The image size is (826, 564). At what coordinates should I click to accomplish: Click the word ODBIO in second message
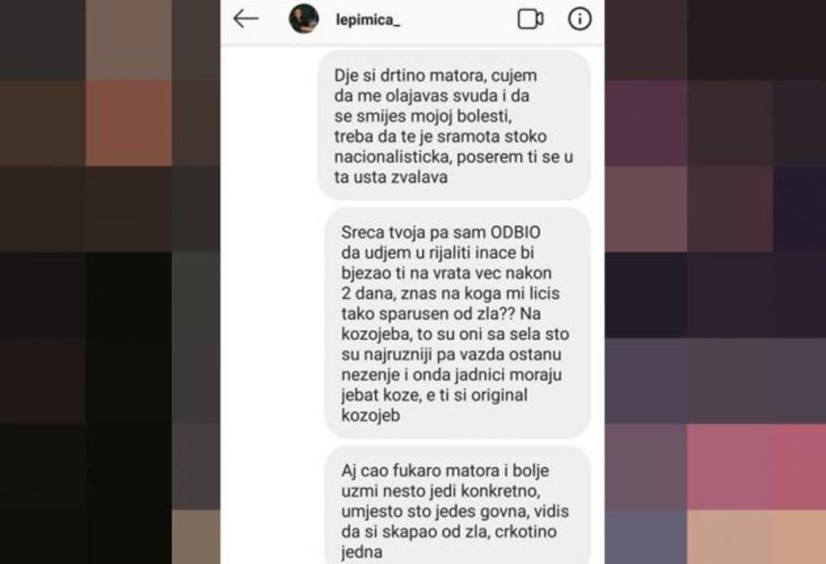pyautogui.click(x=515, y=232)
